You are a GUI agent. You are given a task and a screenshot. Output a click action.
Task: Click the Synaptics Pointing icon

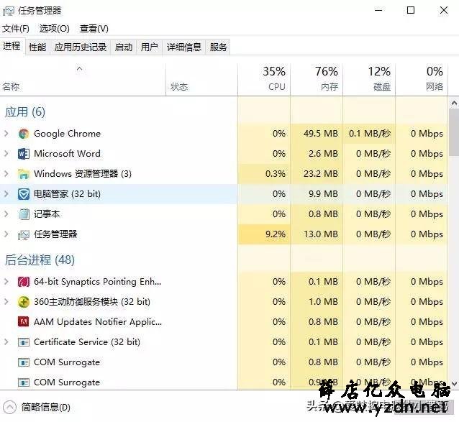(24, 282)
